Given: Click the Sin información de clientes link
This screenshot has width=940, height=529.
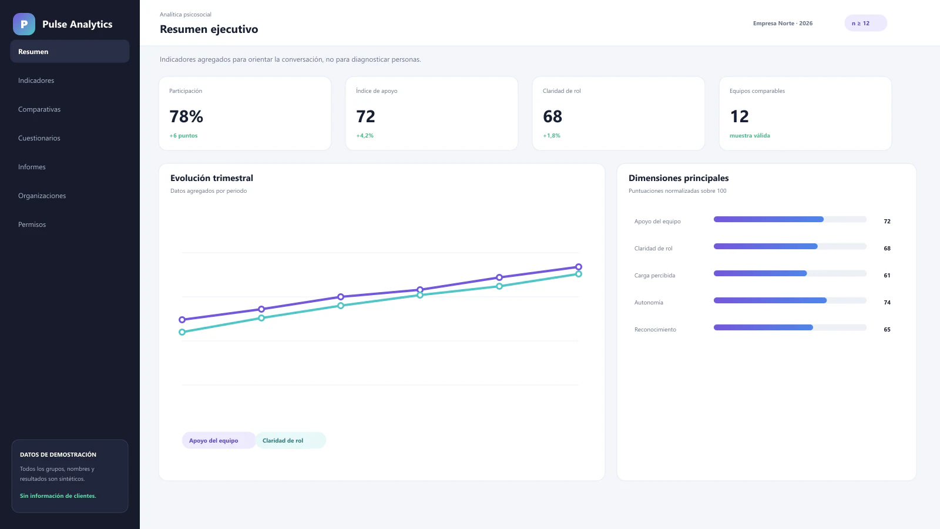Looking at the screenshot, I should (x=58, y=495).
